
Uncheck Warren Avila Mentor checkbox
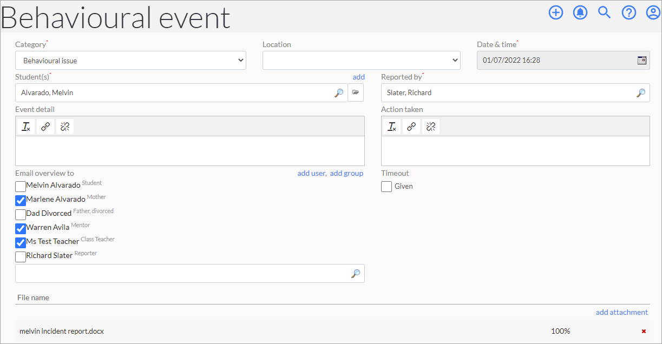(21, 229)
